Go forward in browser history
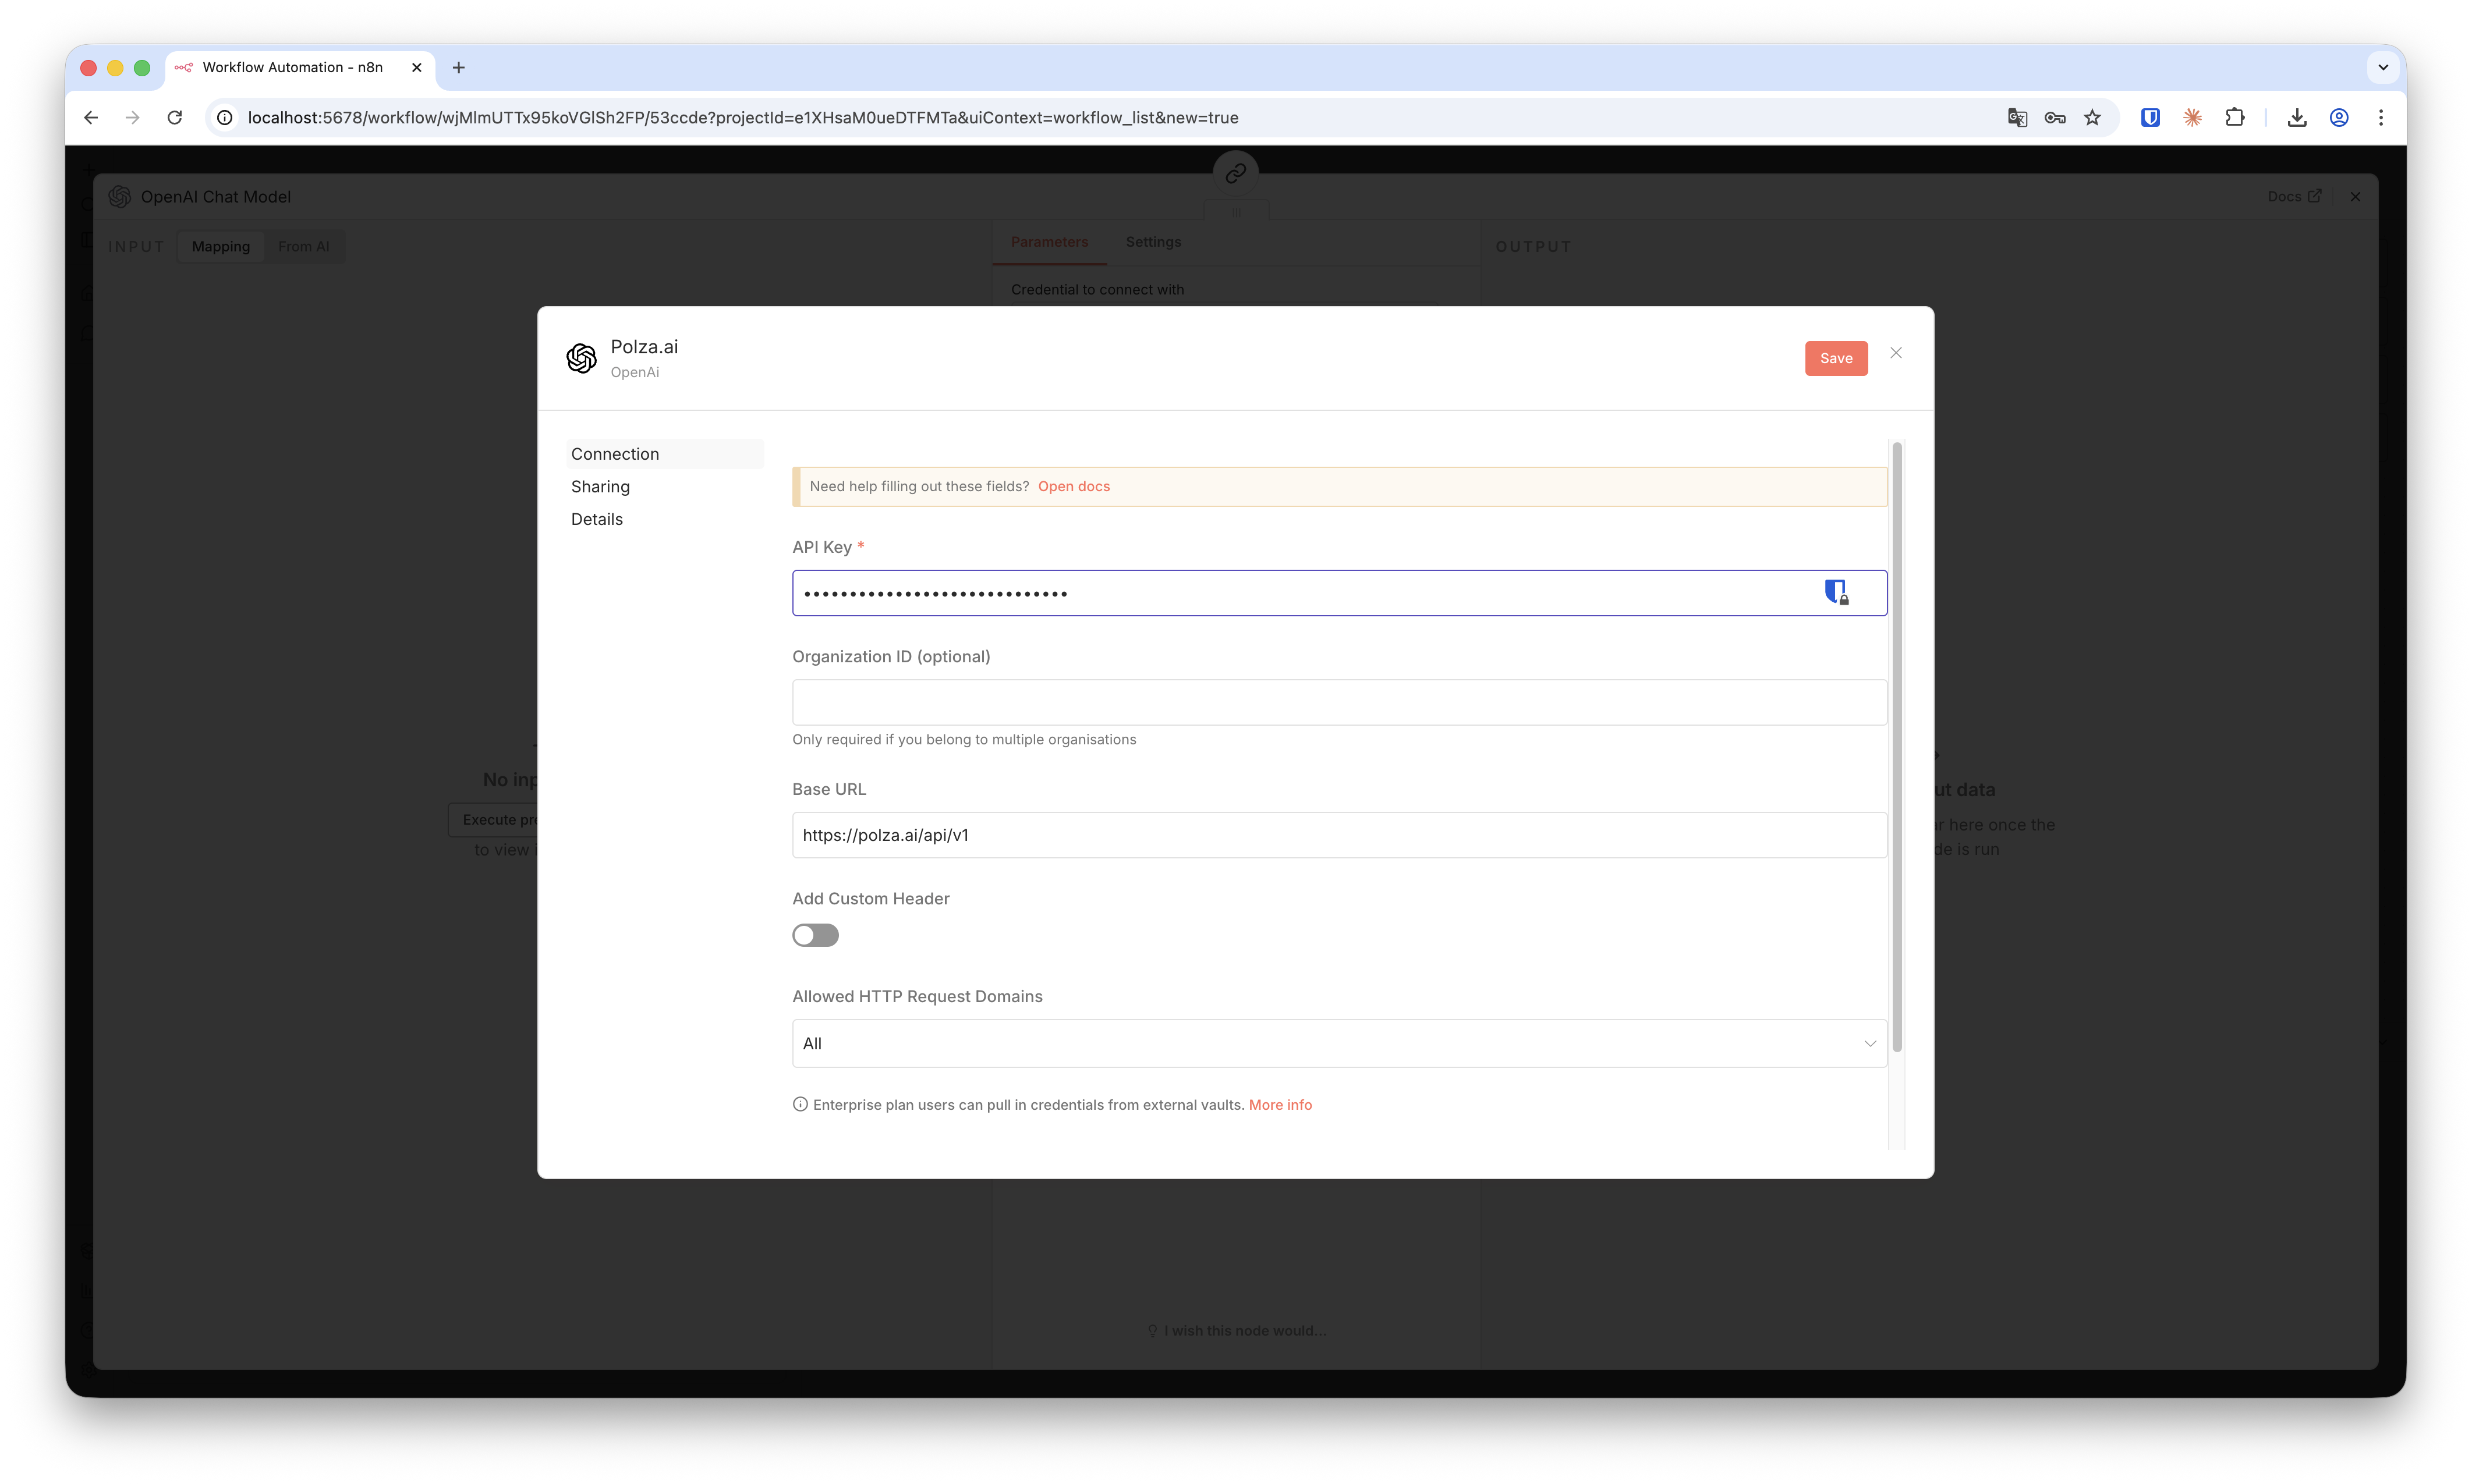This screenshot has height=1484, width=2472. pyautogui.click(x=133, y=118)
